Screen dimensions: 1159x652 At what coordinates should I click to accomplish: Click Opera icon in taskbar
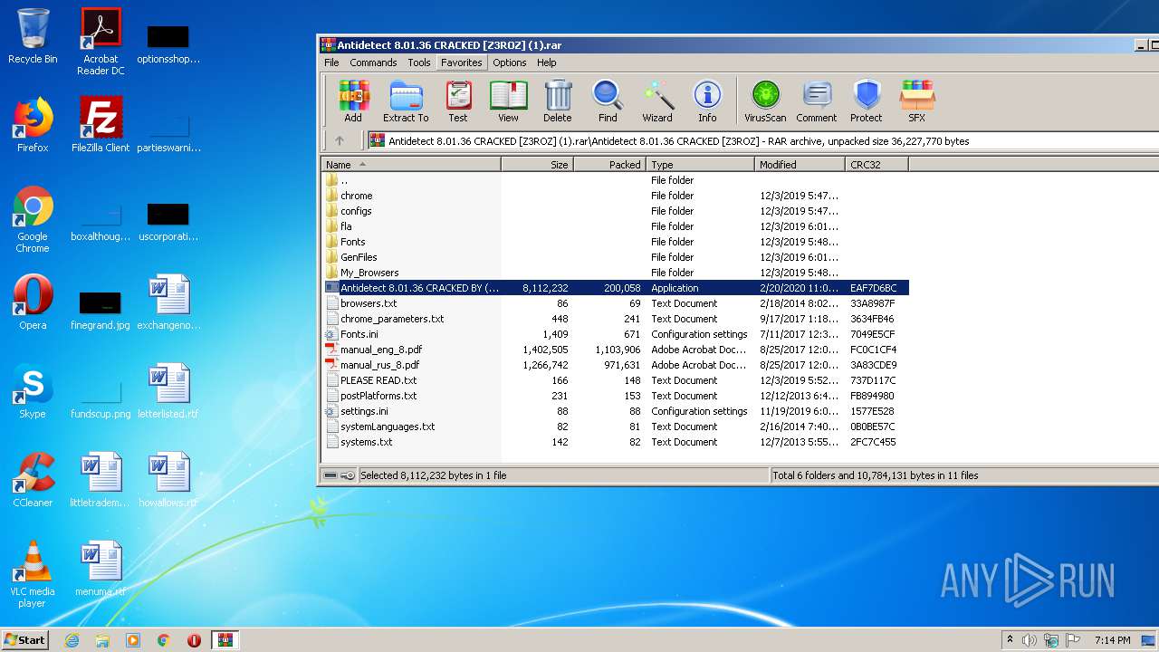[194, 640]
